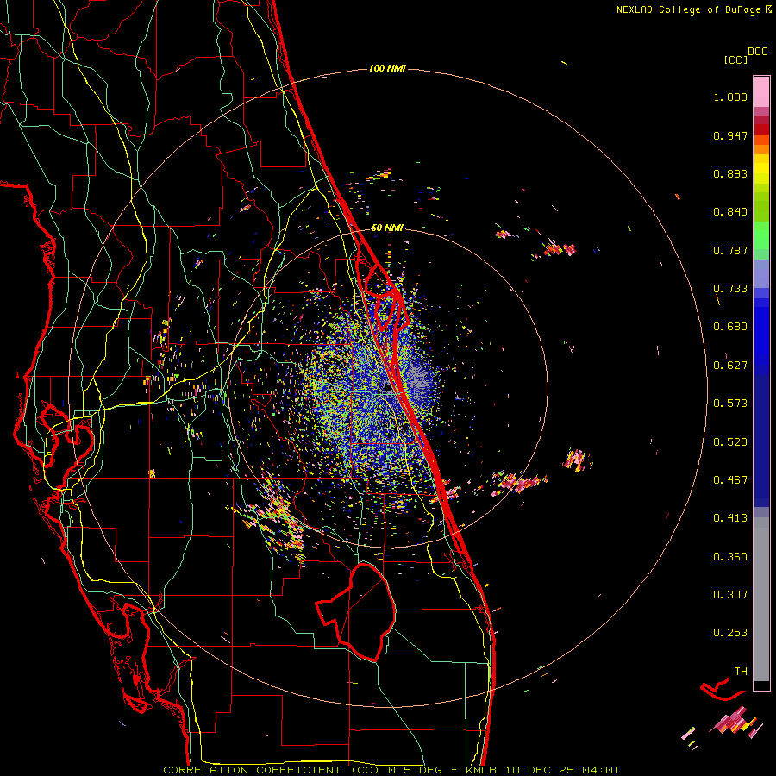Select the 0.840 scale value

(x=730, y=212)
